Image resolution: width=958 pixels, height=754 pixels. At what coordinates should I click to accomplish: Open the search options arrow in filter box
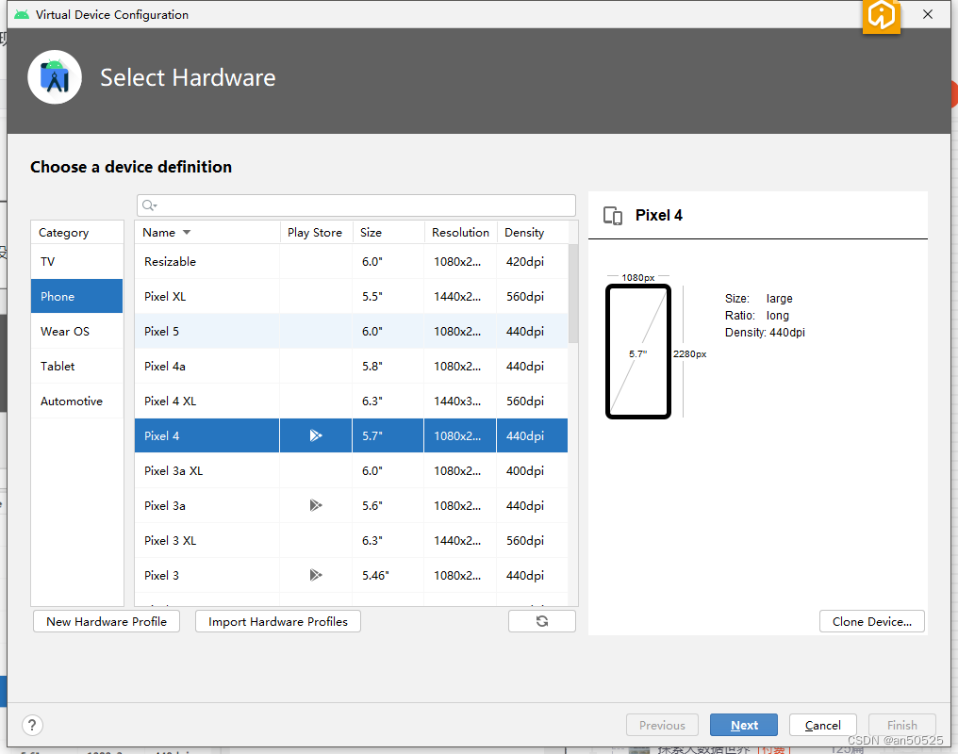click(154, 205)
